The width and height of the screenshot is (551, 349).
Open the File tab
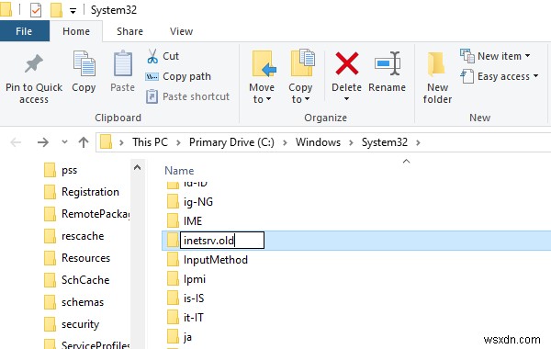(x=24, y=31)
